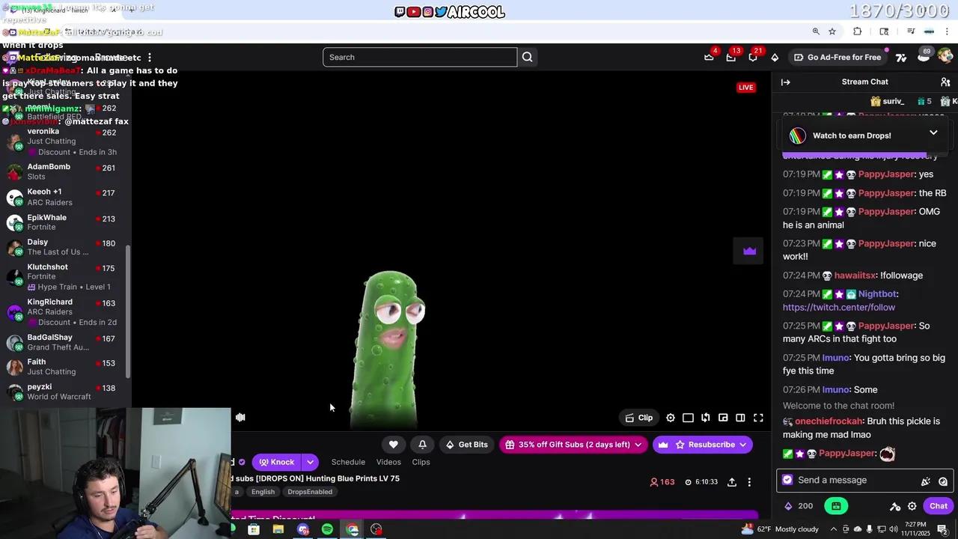This screenshot has height=539, width=958.
Task: Click the Knock button
Action: click(x=277, y=462)
